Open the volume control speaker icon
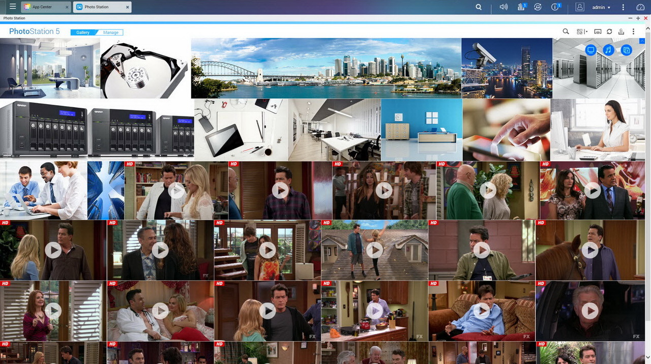The image size is (651, 364). click(504, 7)
